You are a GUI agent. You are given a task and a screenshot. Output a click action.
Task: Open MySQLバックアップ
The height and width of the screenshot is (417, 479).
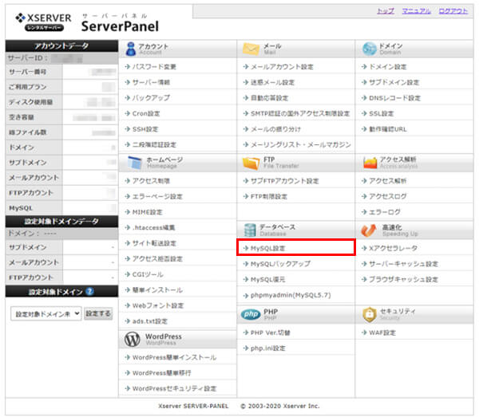(x=280, y=264)
